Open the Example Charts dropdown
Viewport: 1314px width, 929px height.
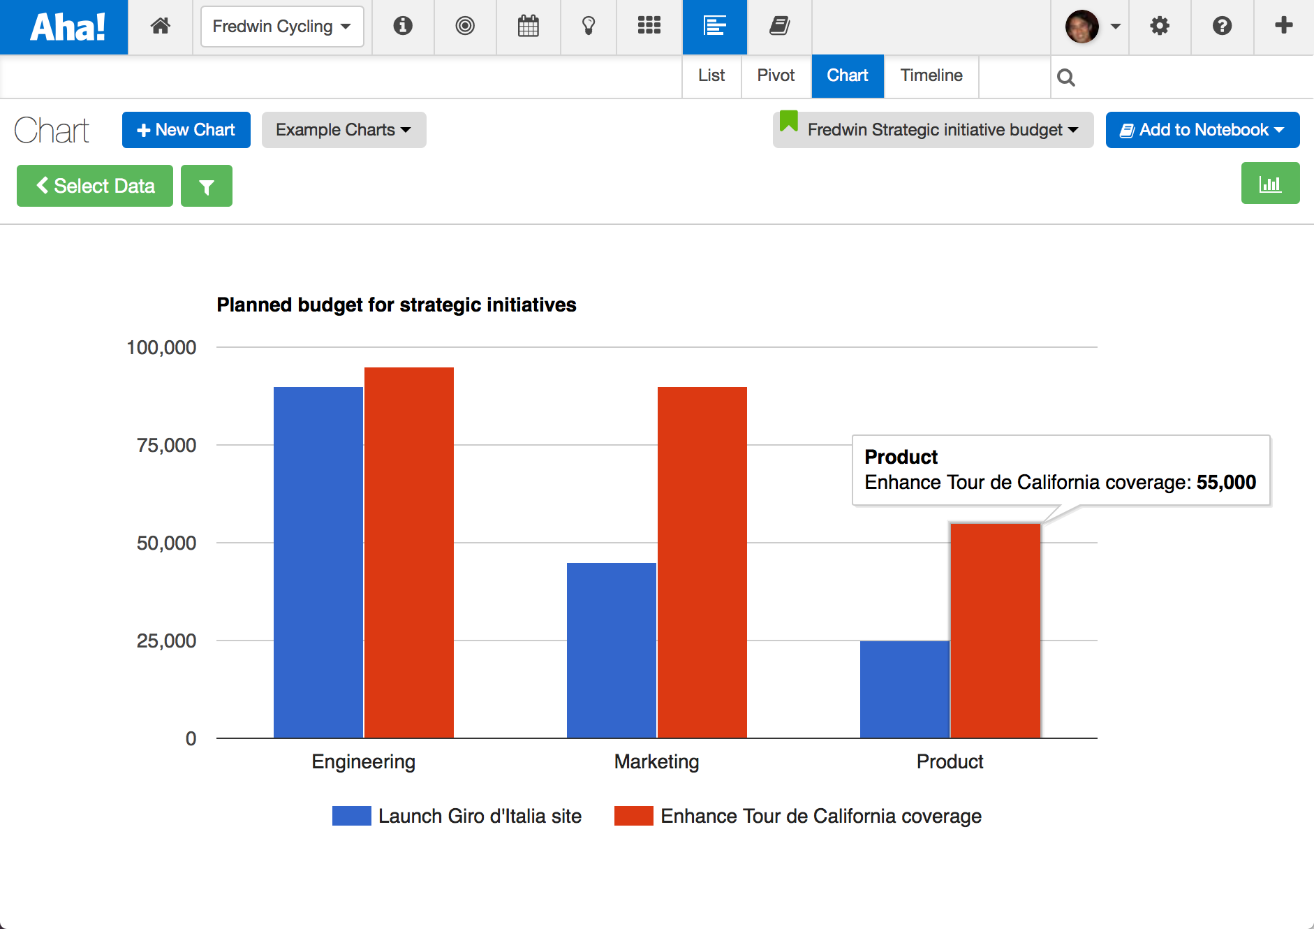[343, 130]
